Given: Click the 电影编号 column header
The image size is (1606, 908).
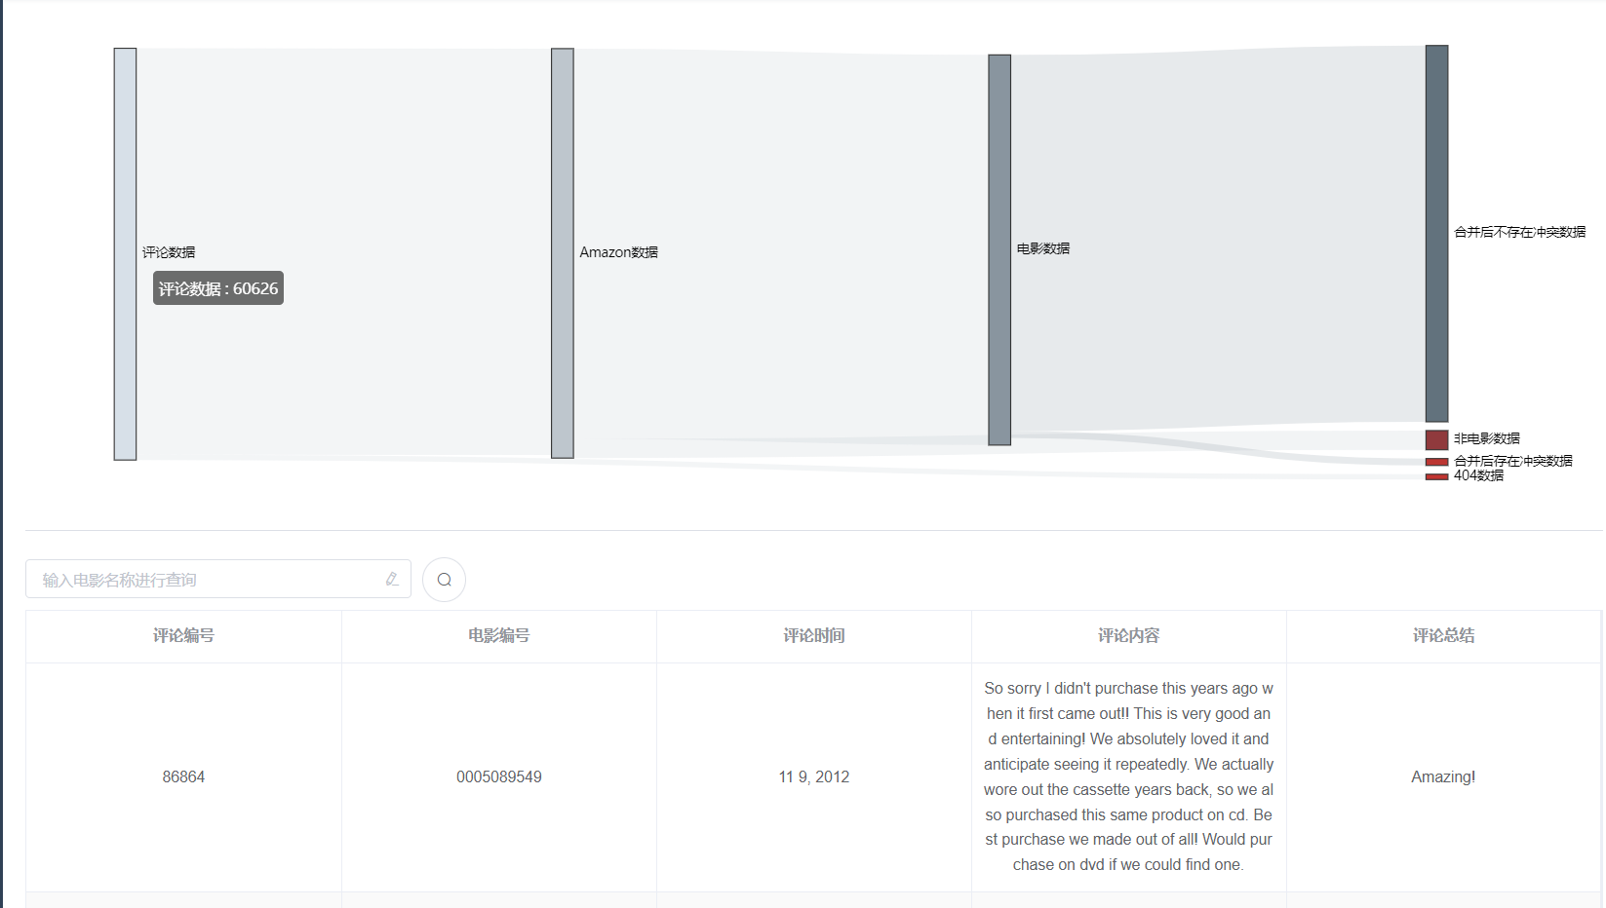Looking at the screenshot, I should pos(498,636).
